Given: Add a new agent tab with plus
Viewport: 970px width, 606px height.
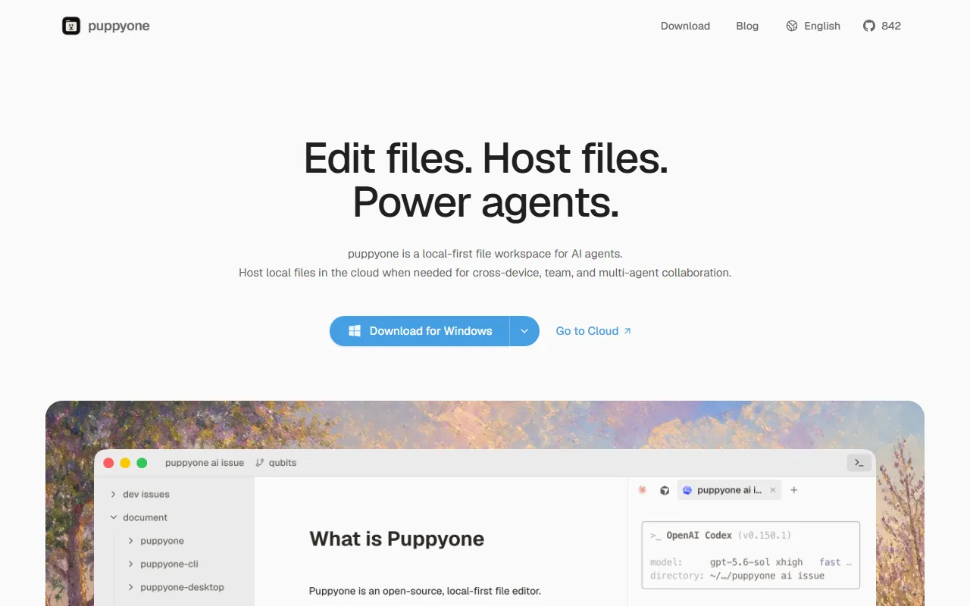Looking at the screenshot, I should pyautogui.click(x=794, y=490).
